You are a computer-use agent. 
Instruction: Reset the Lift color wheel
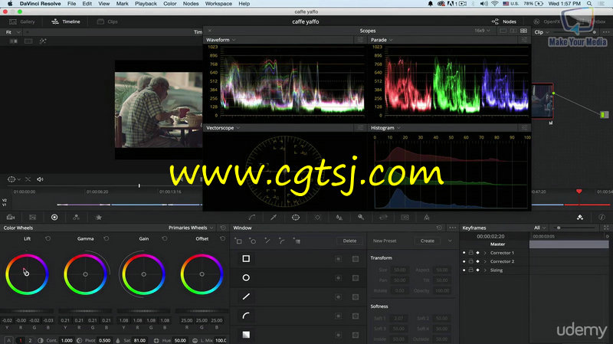coord(48,238)
